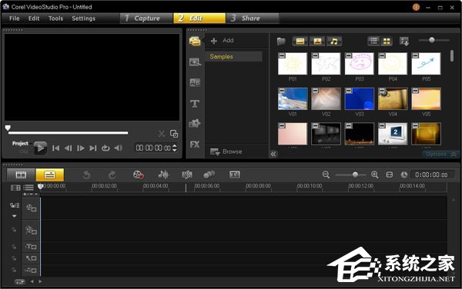Select the P03 sample thumbnail

pos(359,64)
